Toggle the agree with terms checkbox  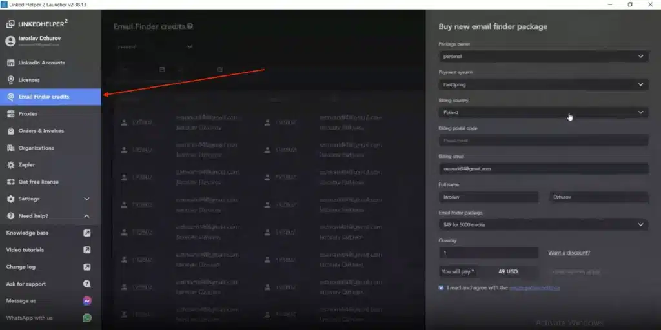[441, 288]
